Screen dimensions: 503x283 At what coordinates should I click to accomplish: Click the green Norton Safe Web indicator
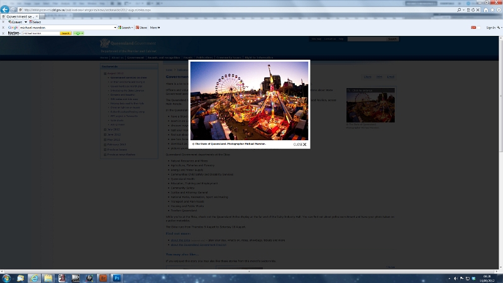pos(78,33)
